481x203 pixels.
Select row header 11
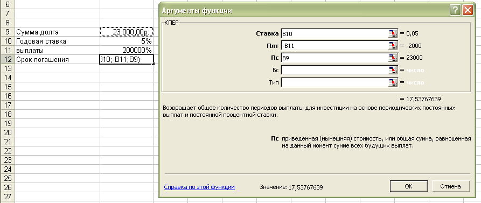pyautogui.click(x=7, y=50)
